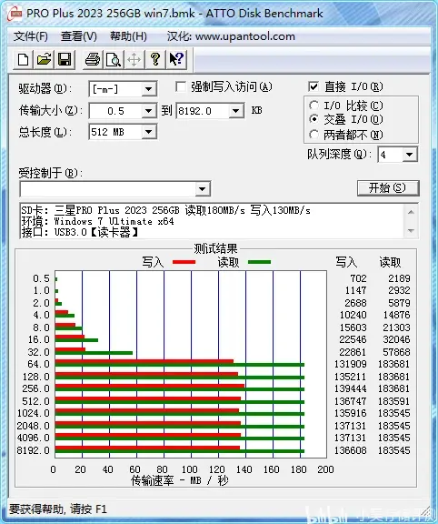This screenshot has height=524, width=438.
Task: Print results using the printer icon
Action: [92, 59]
